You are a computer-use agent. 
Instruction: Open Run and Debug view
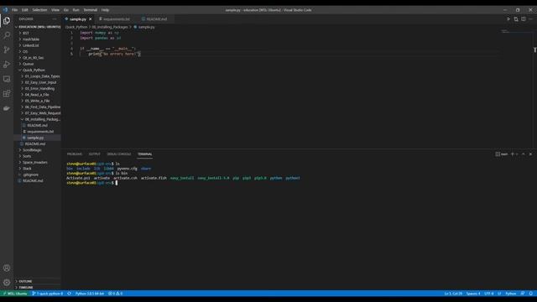[x=7, y=65]
